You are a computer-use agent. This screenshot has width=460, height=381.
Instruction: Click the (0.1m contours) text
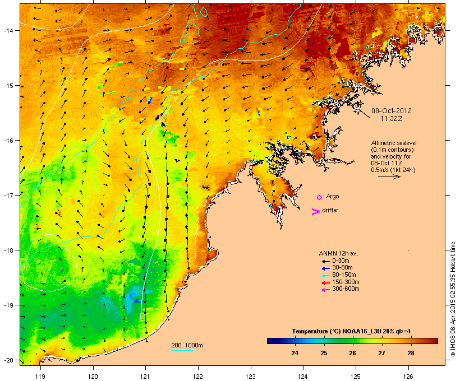click(x=392, y=150)
